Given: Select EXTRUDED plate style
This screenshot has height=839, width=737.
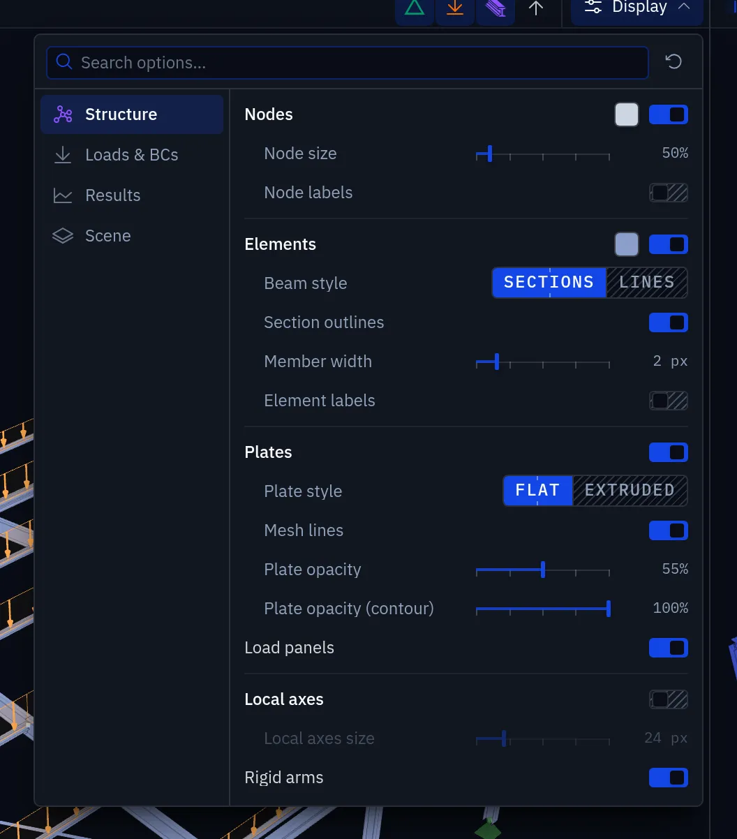Looking at the screenshot, I should [630, 491].
